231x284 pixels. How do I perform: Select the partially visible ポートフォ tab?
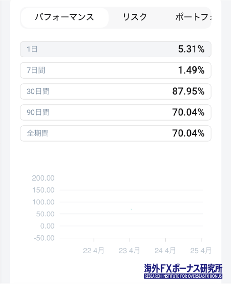pyautogui.click(x=193, y=17)
